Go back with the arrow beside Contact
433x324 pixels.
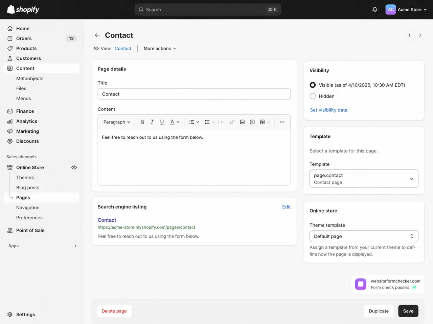97,35
